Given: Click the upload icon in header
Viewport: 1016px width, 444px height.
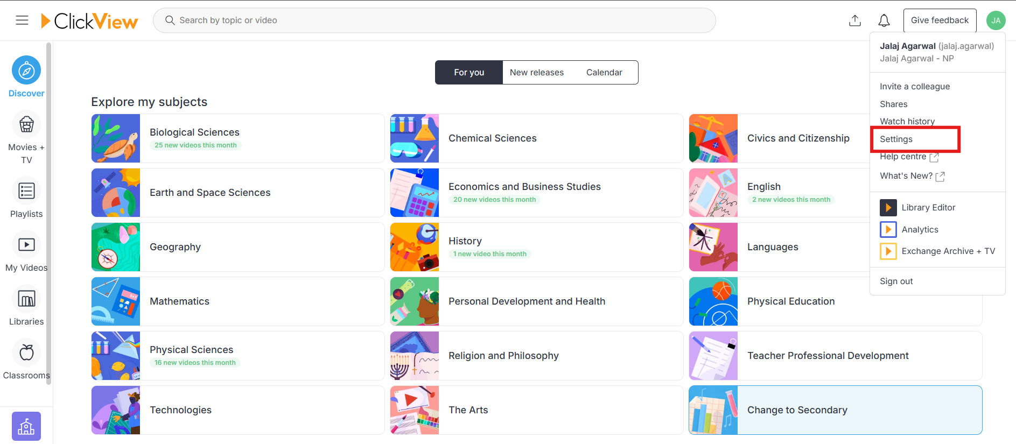Looking at the screenshot, I should point(855,20).
